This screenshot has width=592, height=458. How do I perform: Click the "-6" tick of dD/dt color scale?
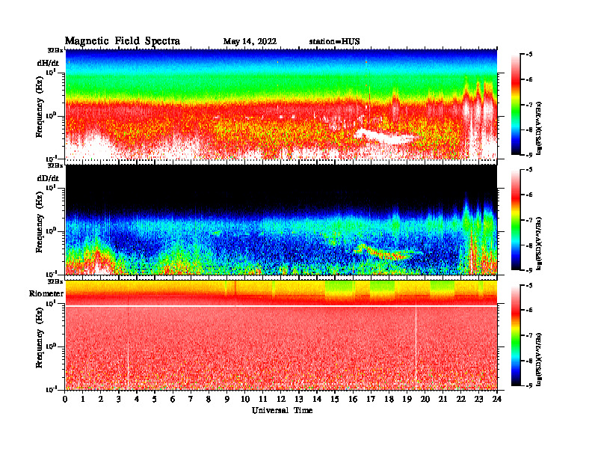(529, 195)
